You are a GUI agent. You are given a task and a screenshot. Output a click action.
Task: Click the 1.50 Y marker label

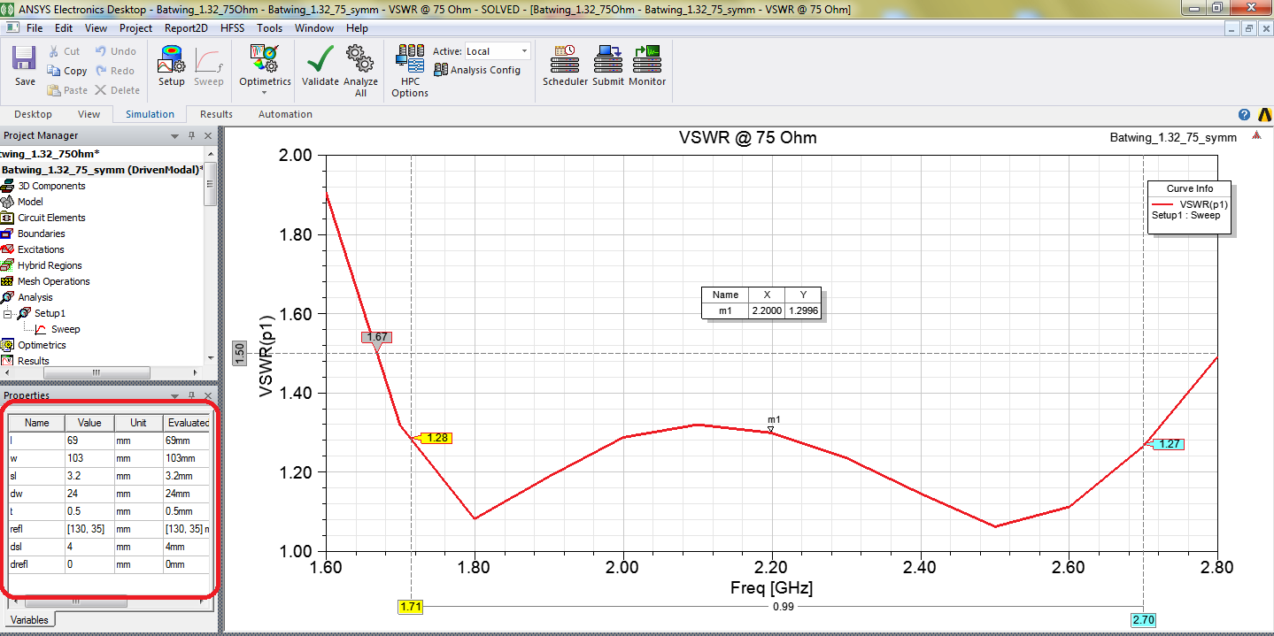tap(239, 354)
